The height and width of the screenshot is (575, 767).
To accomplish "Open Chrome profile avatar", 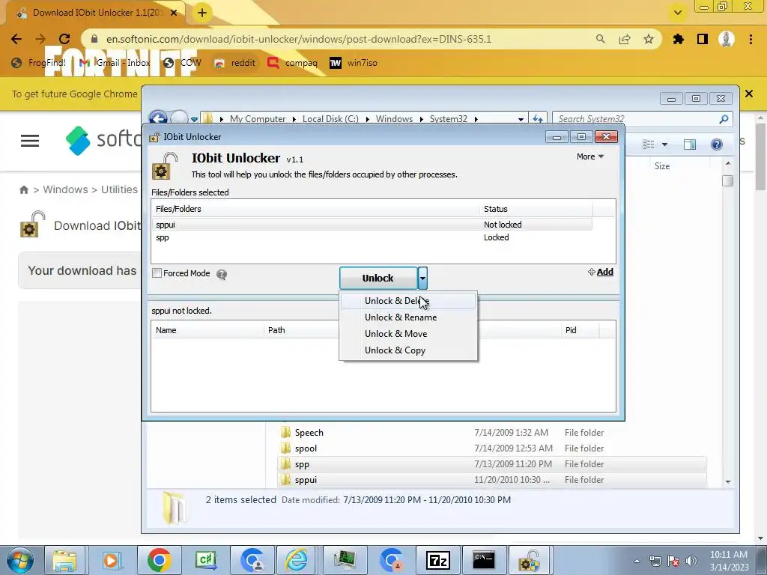I will (727, 39).
